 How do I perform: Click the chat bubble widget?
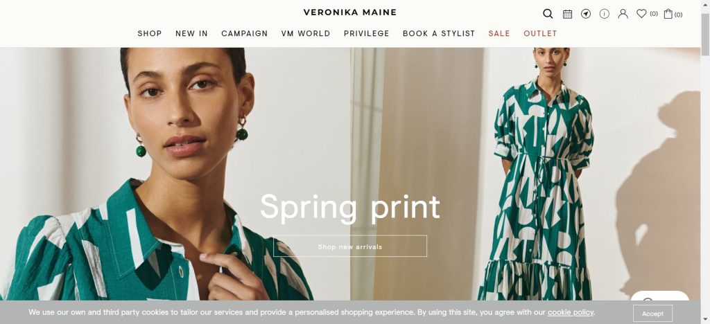pos(660,296)
